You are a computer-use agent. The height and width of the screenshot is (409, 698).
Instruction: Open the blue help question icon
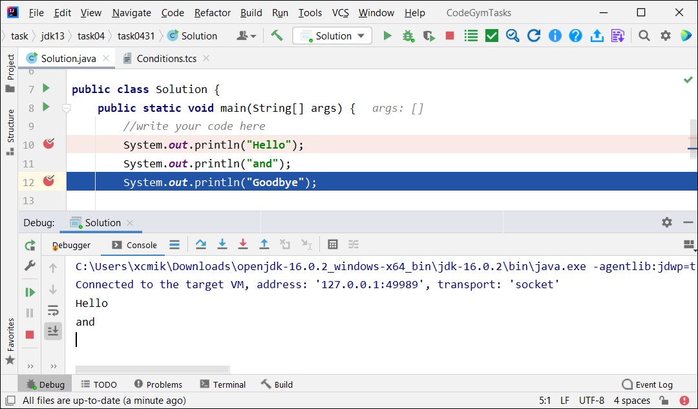tap(576, 36)
